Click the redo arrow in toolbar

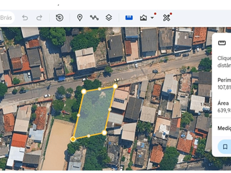click(39, 18)
